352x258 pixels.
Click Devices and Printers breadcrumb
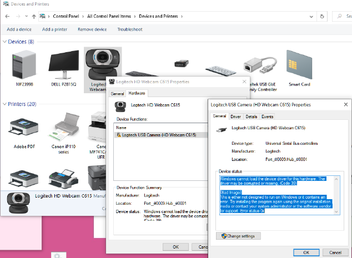coord(158,16)
